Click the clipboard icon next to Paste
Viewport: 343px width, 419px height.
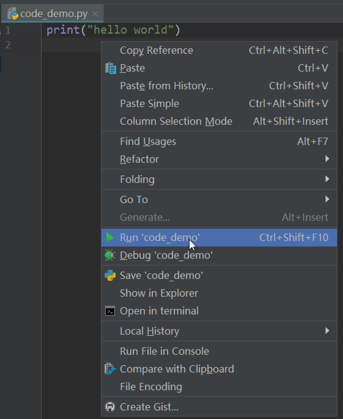coord(110,68)
